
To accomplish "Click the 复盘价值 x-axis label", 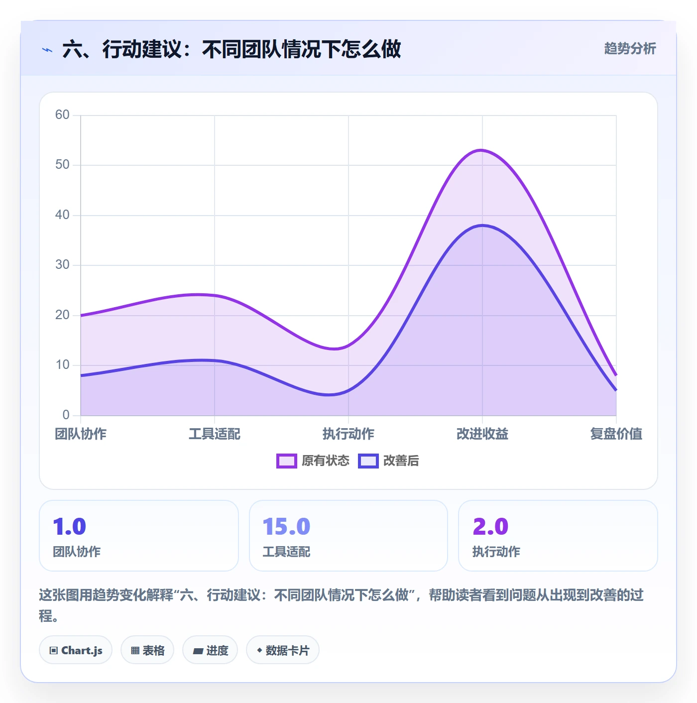I will pyautogui.click(x=616, y=434).
